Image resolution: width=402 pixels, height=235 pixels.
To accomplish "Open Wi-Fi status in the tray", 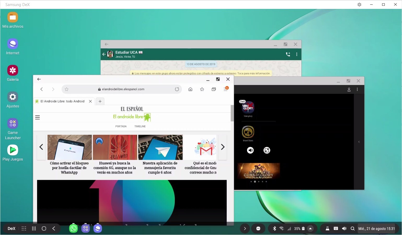I will [x=282, y=228].
